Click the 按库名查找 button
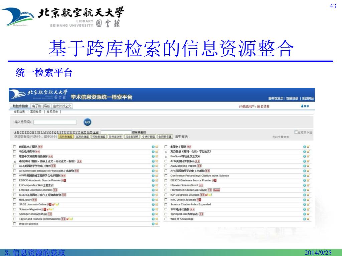This screenshot has width=342, height=256. click(139, 132)
